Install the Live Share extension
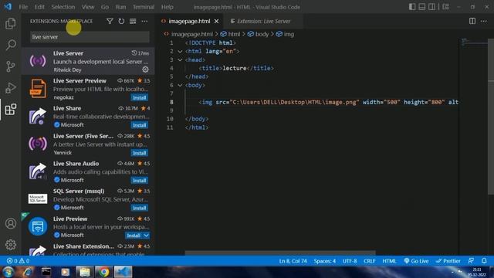 tap(139, 125)
